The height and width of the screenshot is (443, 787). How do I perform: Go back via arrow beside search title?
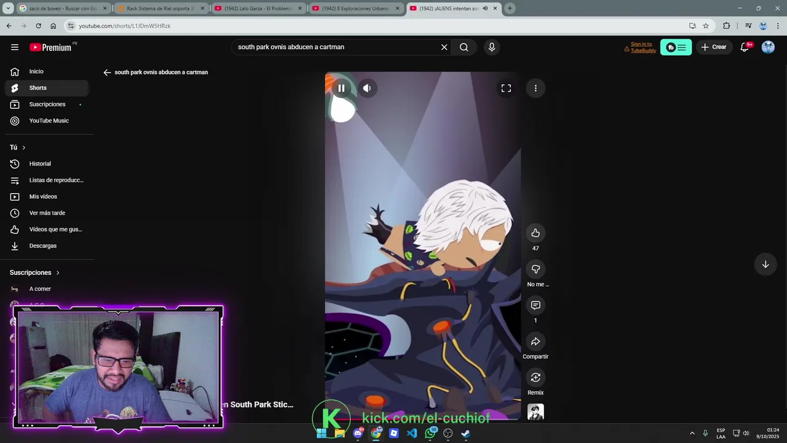[x=107, y=73]
